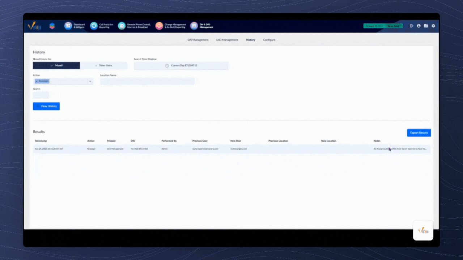Select Myself history toggle

tap(56, 65)
